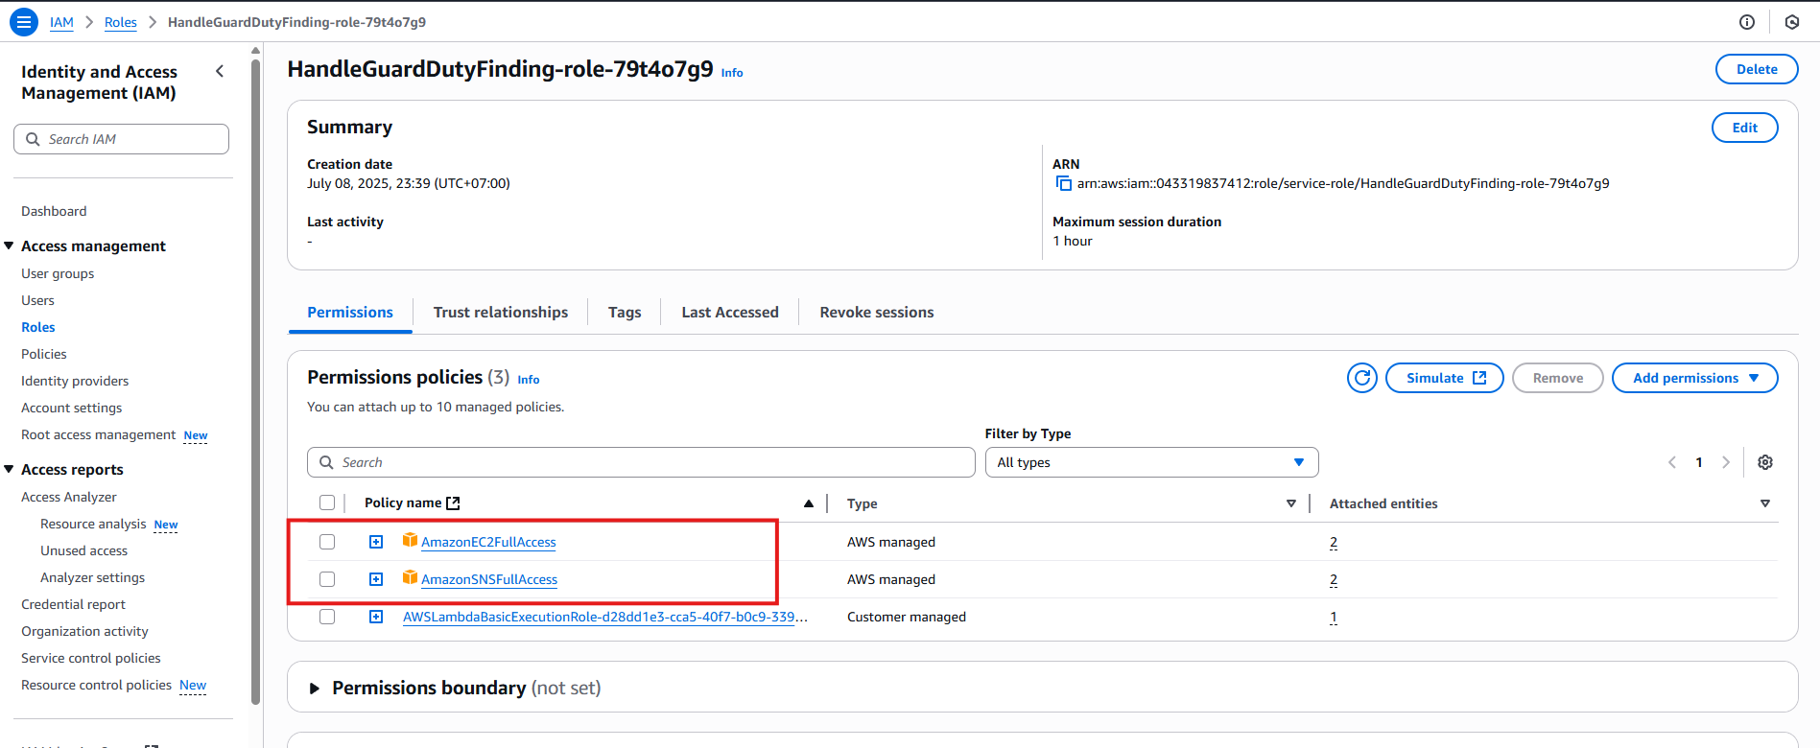
Task: Expand the Permissions boundary section
Action: point(314,689)
